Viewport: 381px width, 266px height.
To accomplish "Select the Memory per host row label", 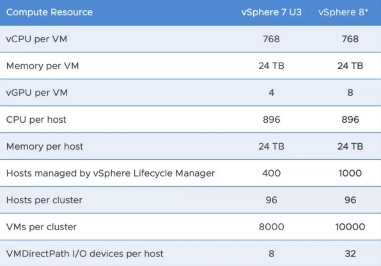I will [45, 146].
